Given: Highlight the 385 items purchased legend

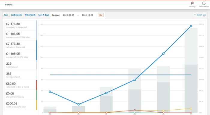Looking at the screenshot, I should [20, 75].
